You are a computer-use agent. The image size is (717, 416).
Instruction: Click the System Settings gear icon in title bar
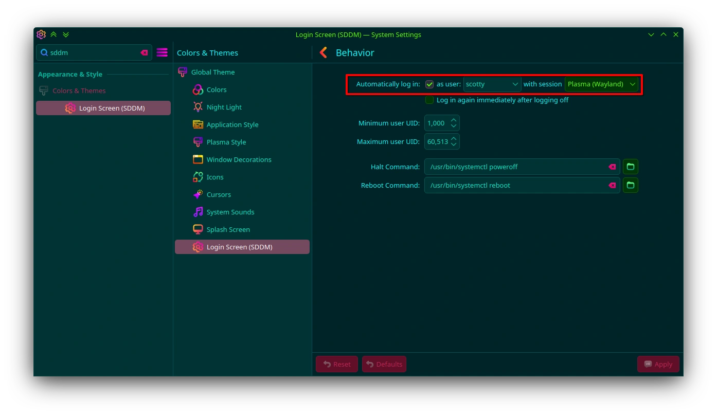pyautogui.click(x=41, y=34)
